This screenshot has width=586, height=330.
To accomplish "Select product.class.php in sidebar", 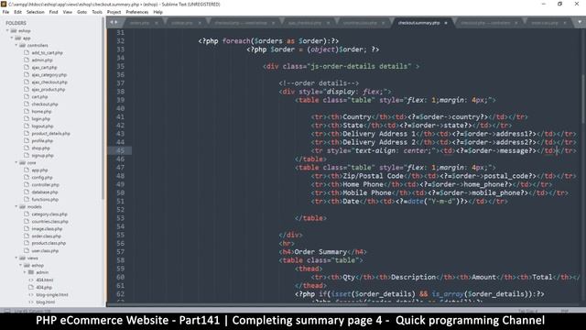I will pyautogui.click(x=49, y=243).
